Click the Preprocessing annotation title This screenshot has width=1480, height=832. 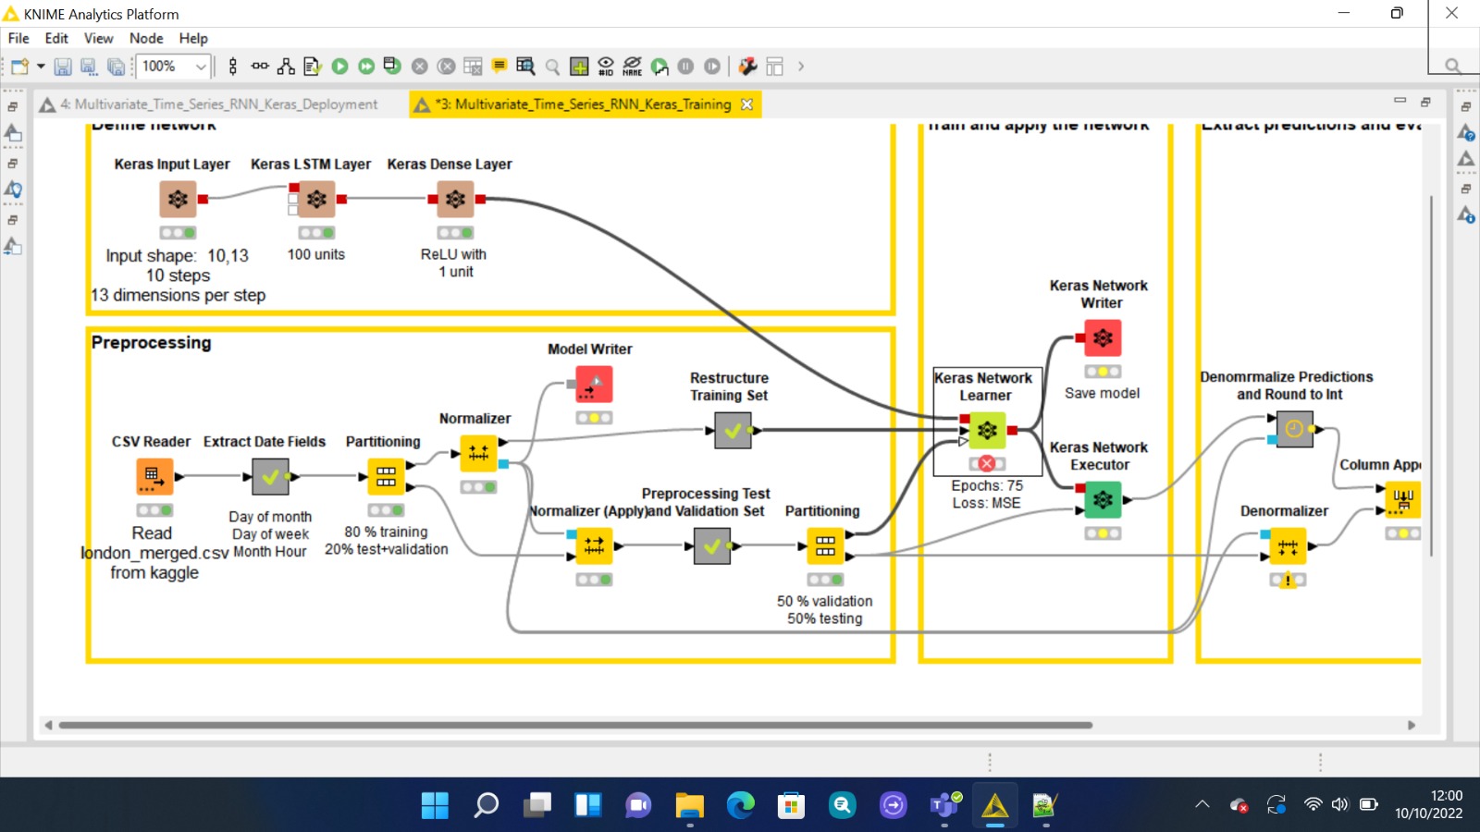coord(152,342)
